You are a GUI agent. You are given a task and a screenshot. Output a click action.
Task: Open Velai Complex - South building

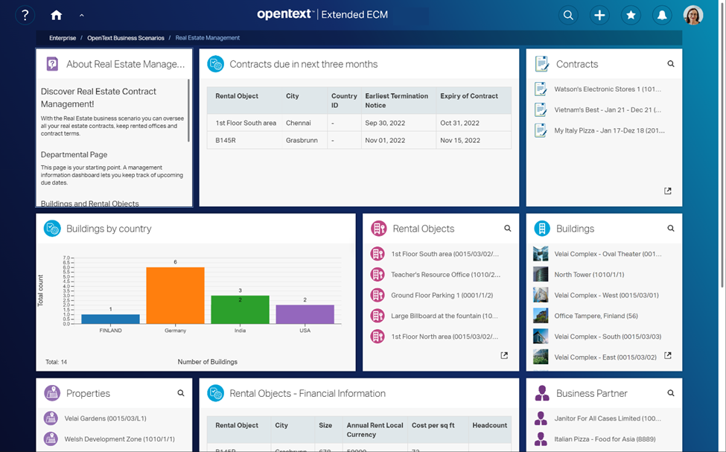608,337
